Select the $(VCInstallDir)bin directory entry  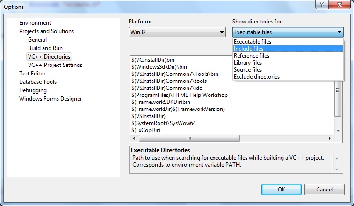pyautogui.click(x=153, y=59)
